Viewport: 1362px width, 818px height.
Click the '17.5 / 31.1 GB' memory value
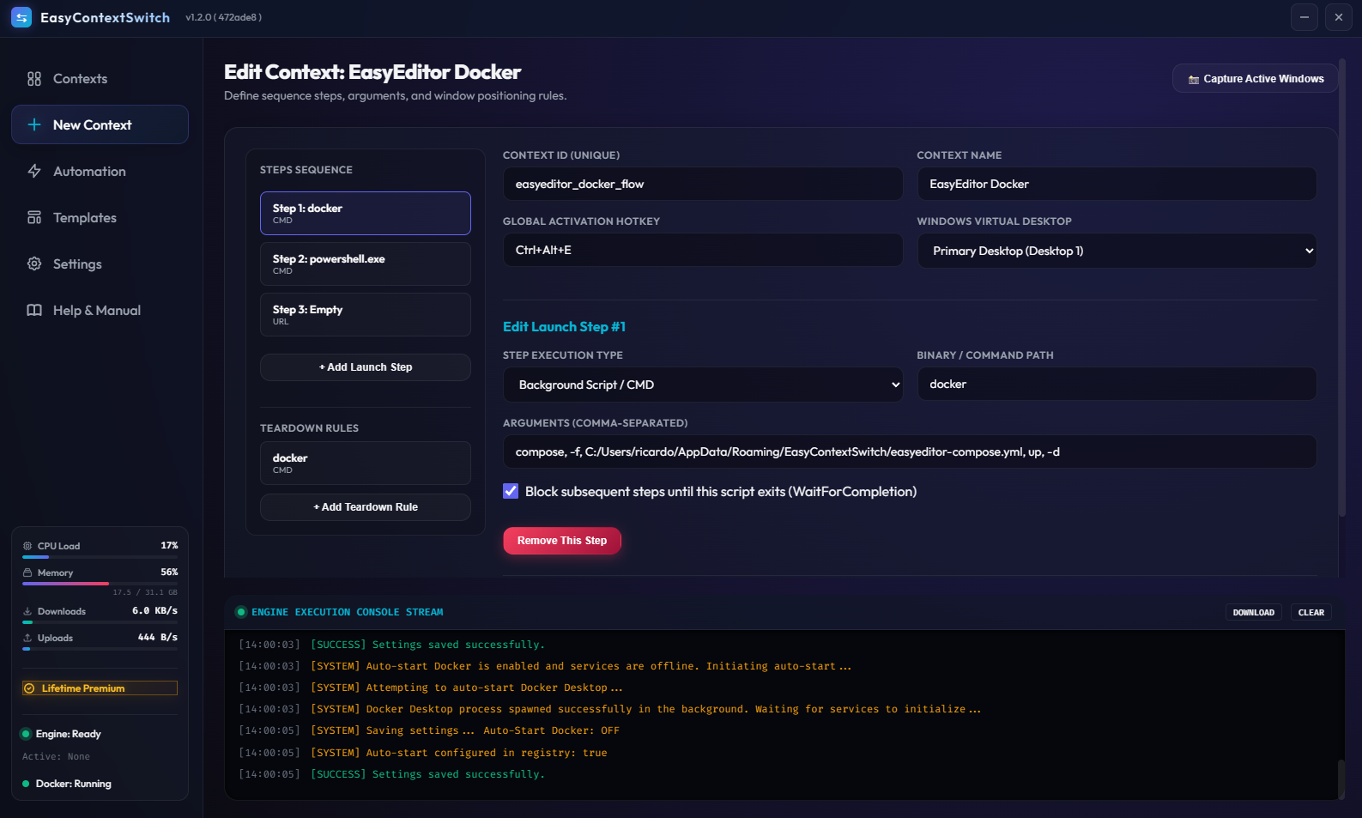[x=145, y=592]
